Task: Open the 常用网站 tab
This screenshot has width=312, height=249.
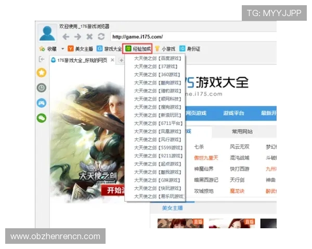Action: [x=242, y=131]
